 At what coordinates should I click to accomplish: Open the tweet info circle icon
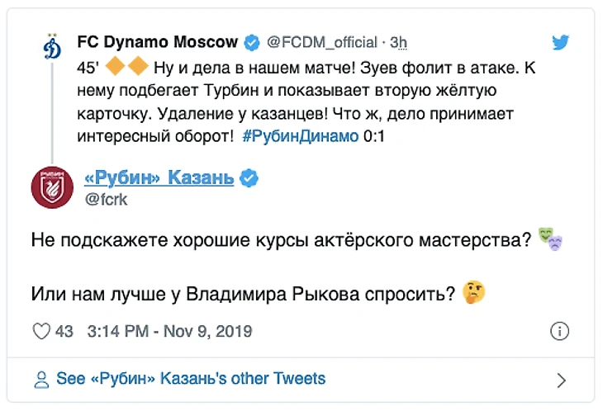[559, 332]
